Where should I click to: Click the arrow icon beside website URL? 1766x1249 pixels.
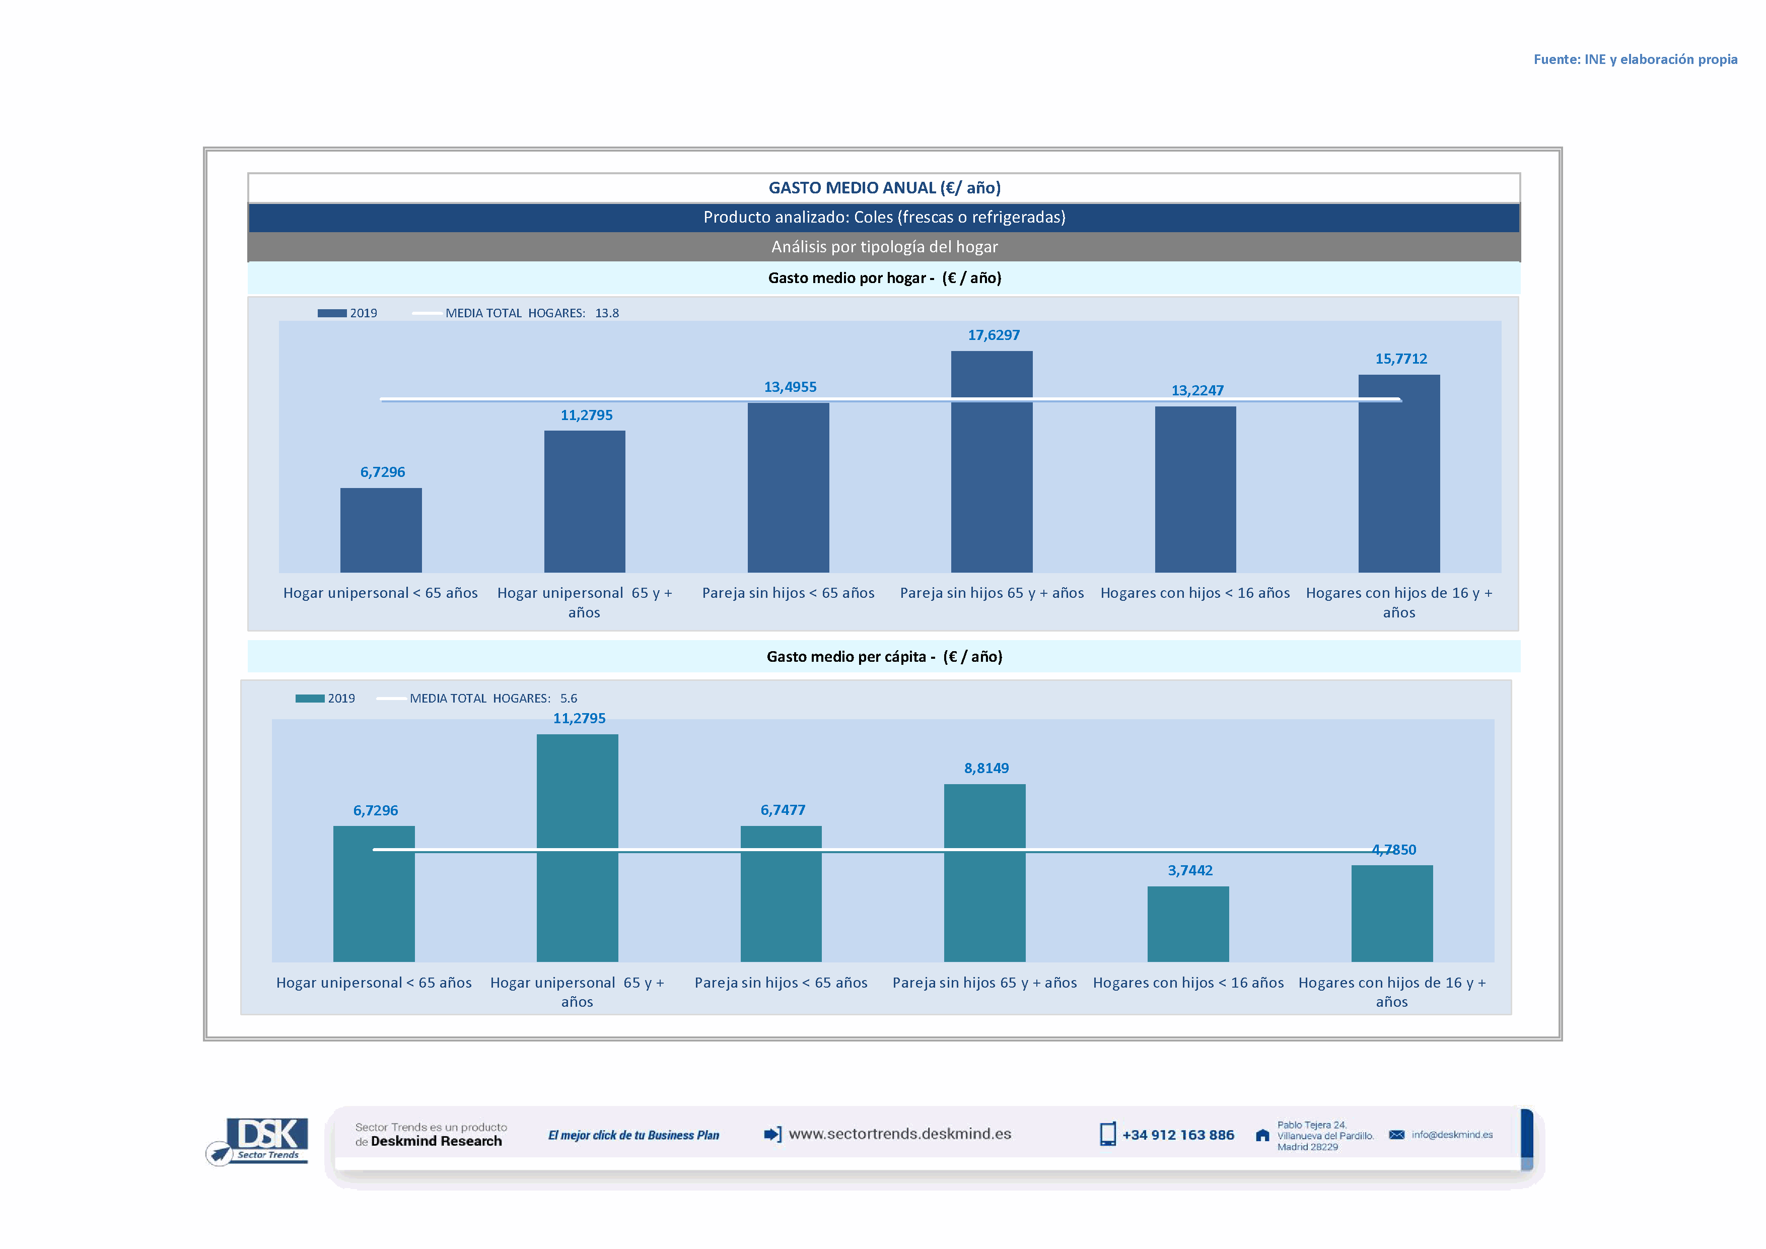coord(772,1134)
